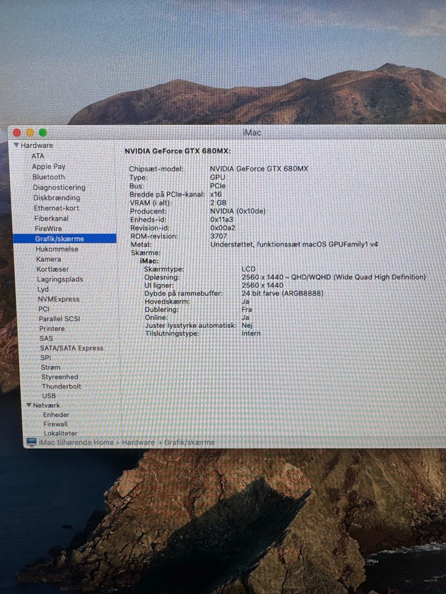Select Styreenhed in the sidebar
The image size is (446, 594).
click(59, 377)
